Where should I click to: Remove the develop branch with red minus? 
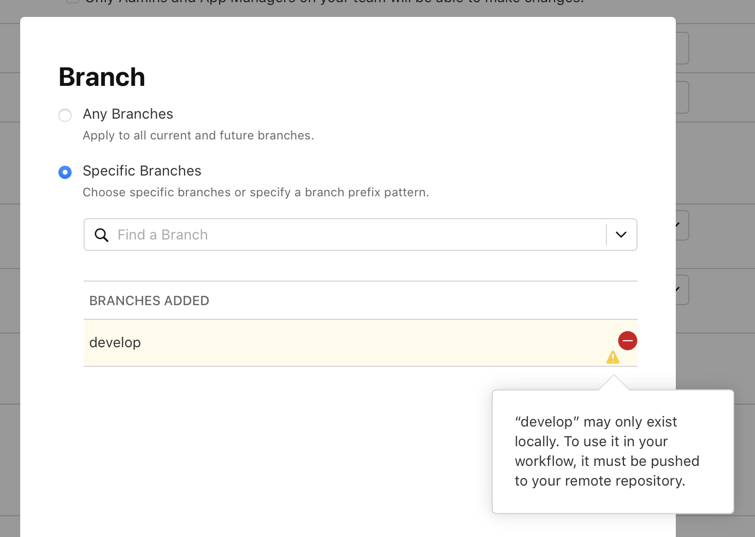628,341
